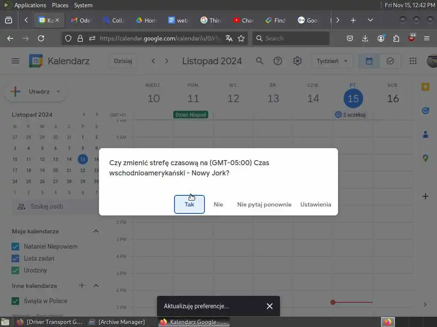Viewport: 437px width, 327px height.
Task: Switch to Driver Transport G taskbar window
Action: tap(50, 322)
